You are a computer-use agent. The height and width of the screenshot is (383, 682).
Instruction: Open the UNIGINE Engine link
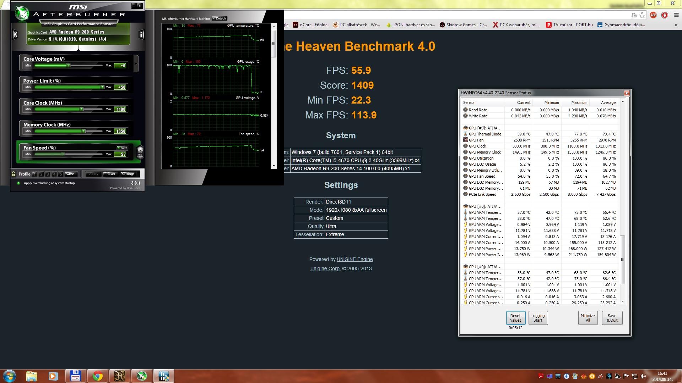pos(355,259)
